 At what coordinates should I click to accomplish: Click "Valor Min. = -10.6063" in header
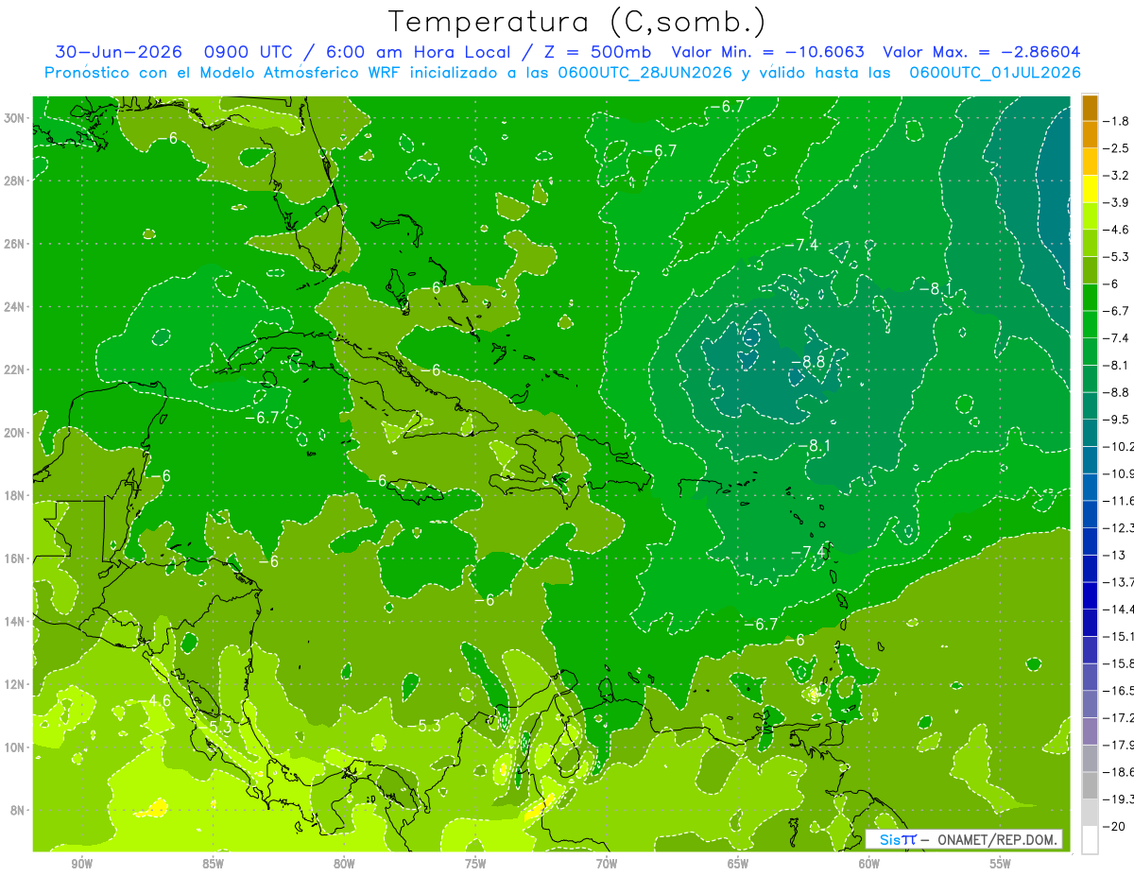(x=768, y=52)
